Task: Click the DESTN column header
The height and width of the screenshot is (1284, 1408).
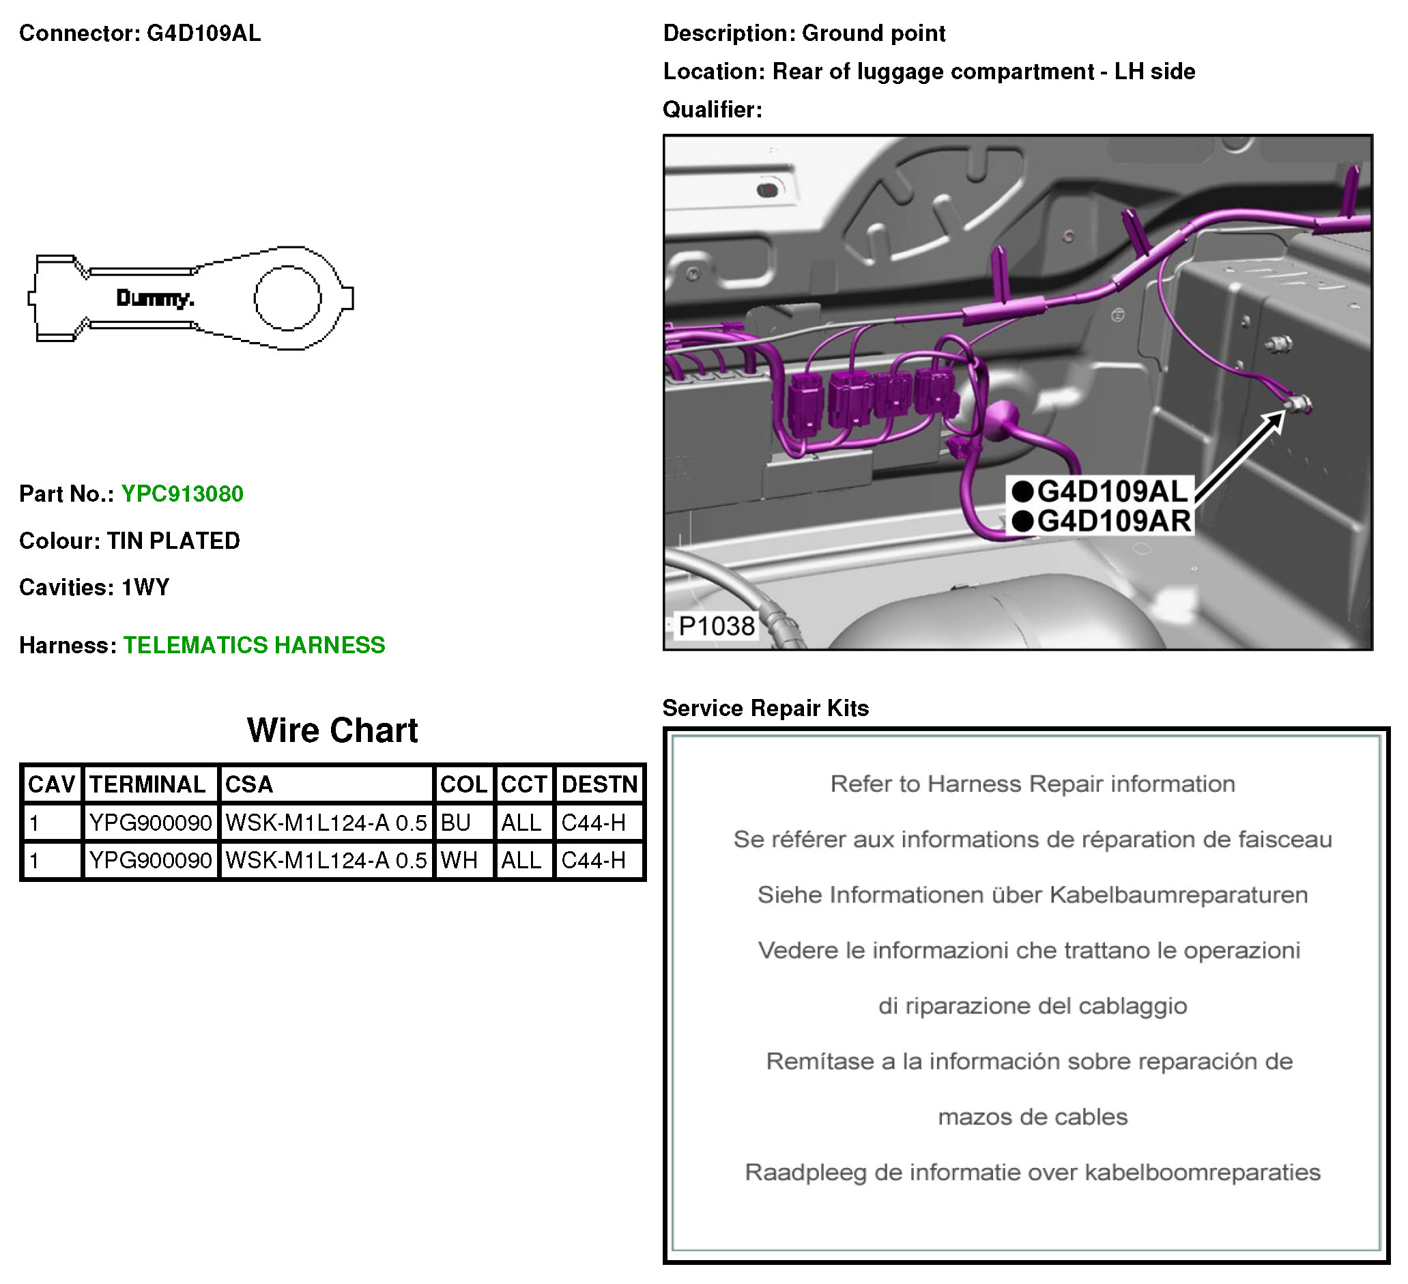Action: click(x=599, y=784)
